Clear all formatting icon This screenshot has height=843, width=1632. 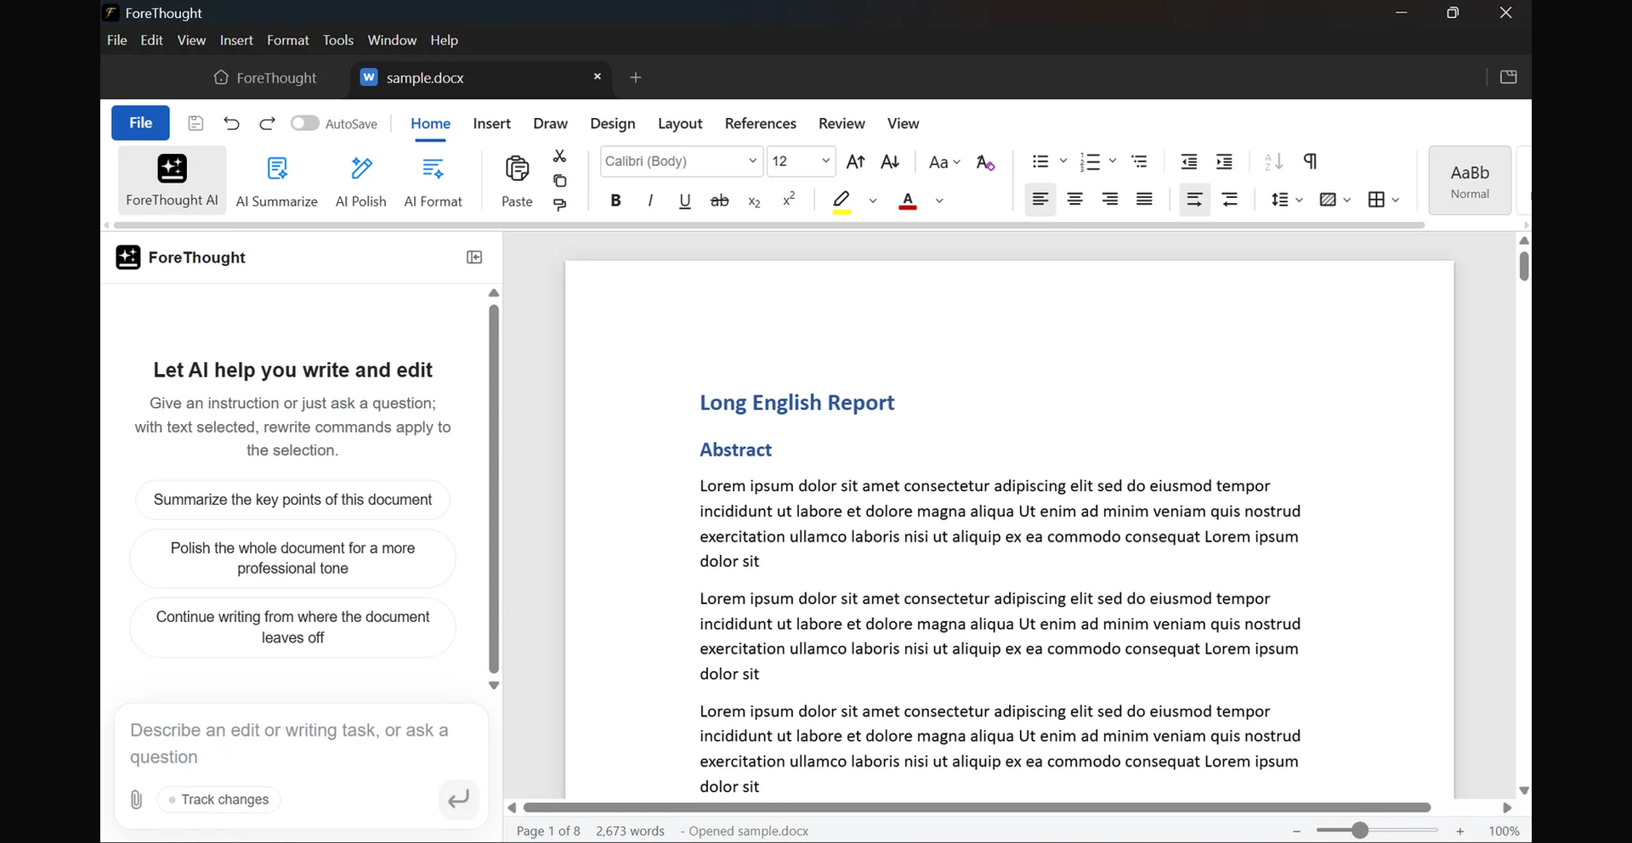coord(985,162)
